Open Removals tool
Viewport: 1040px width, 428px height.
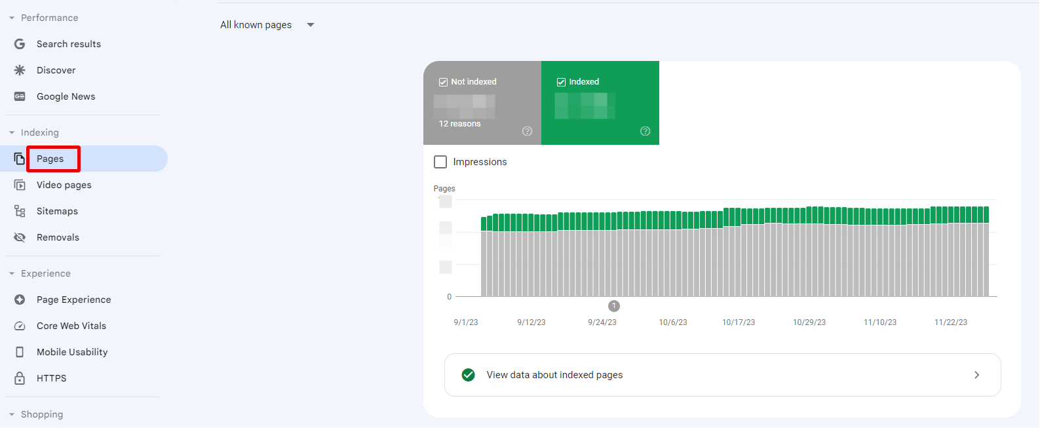(x=58, y=237)
